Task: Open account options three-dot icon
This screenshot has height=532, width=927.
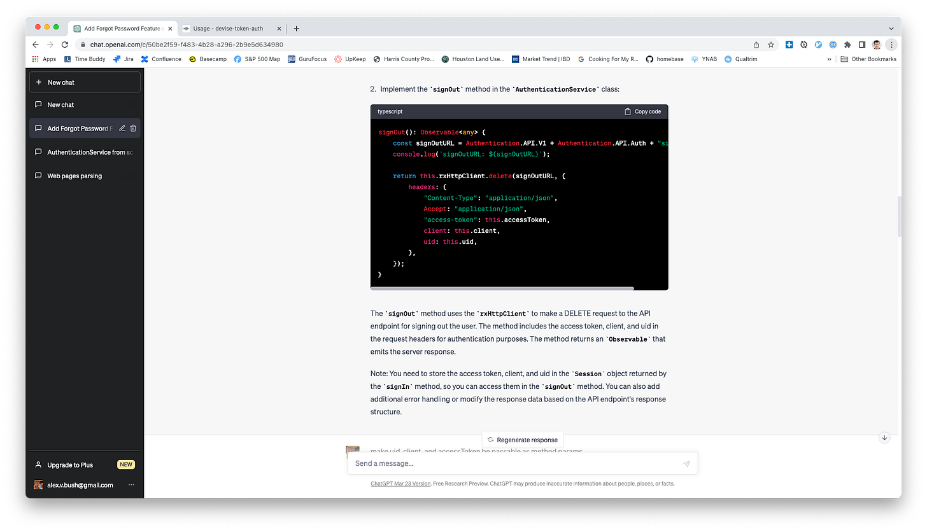Action: point(131,485)
